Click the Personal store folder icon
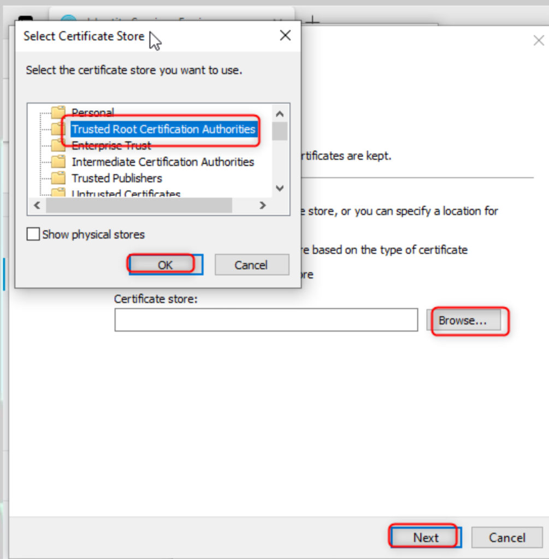The width and height of the screenshot is (549, 559). pos(58,112)
